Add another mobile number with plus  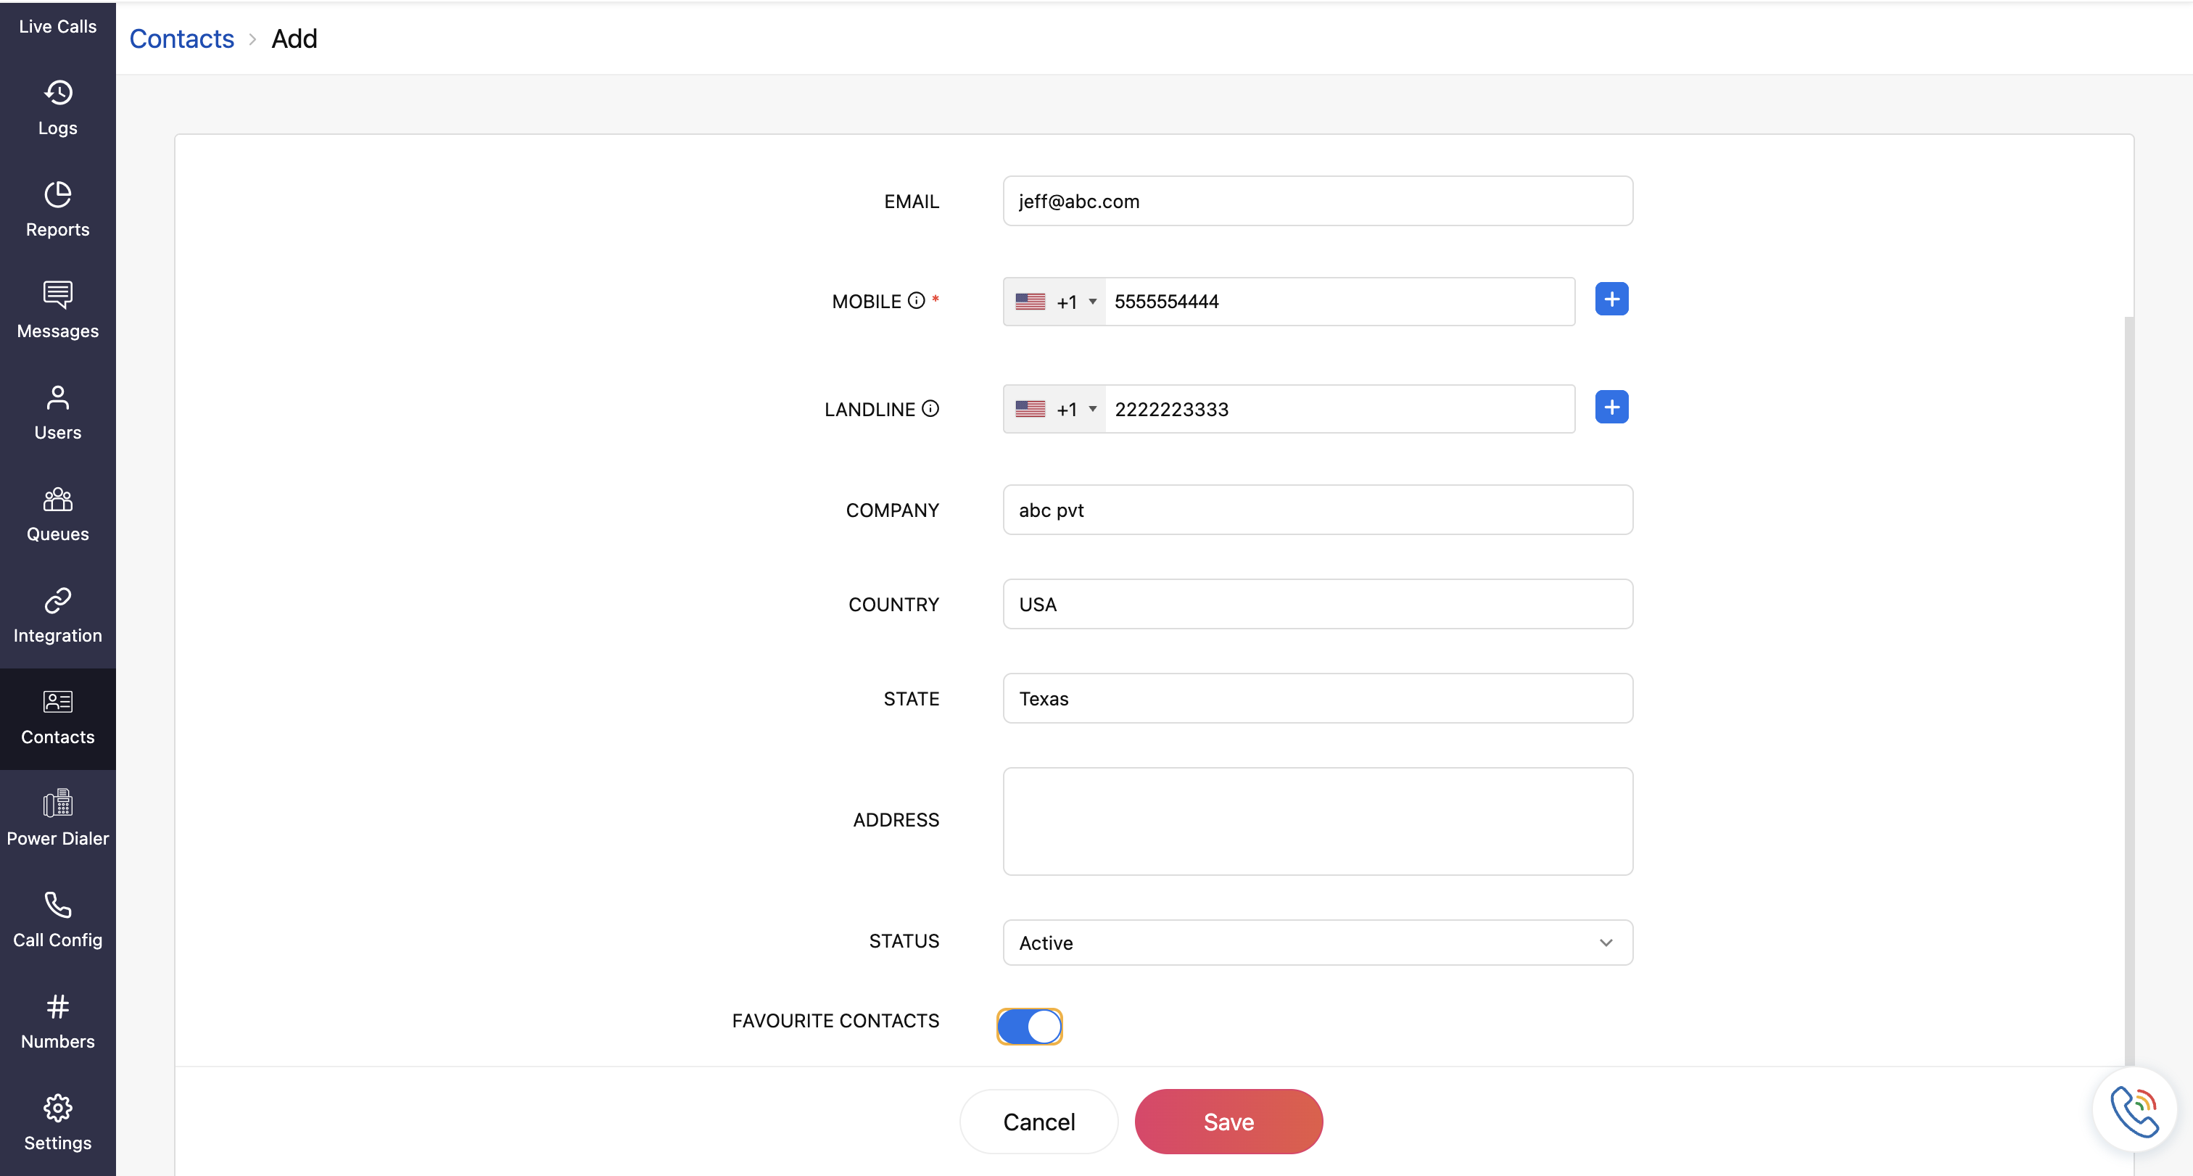(1611, 299)
